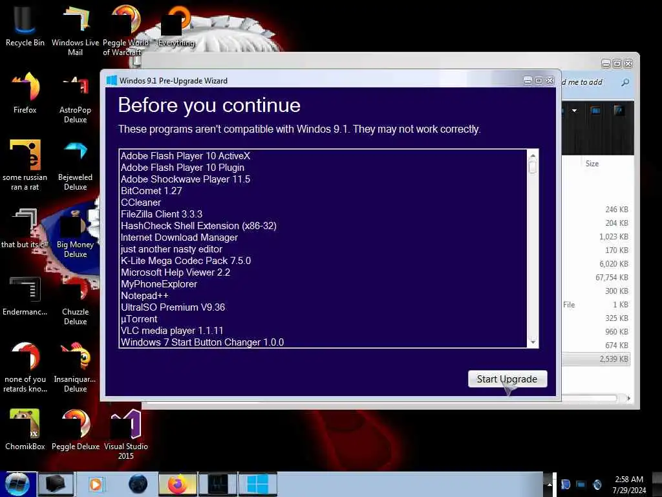Select the Visual Studio 2015 desktop icon
The height and width of the screenshot is (497, 662).
(x=125, y=434)
